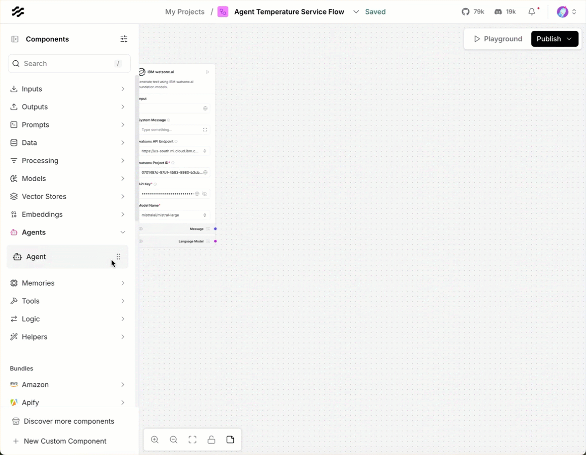Add a sticky note to the canvas
The width and height of the screenshot is (586, 455).
230,439
